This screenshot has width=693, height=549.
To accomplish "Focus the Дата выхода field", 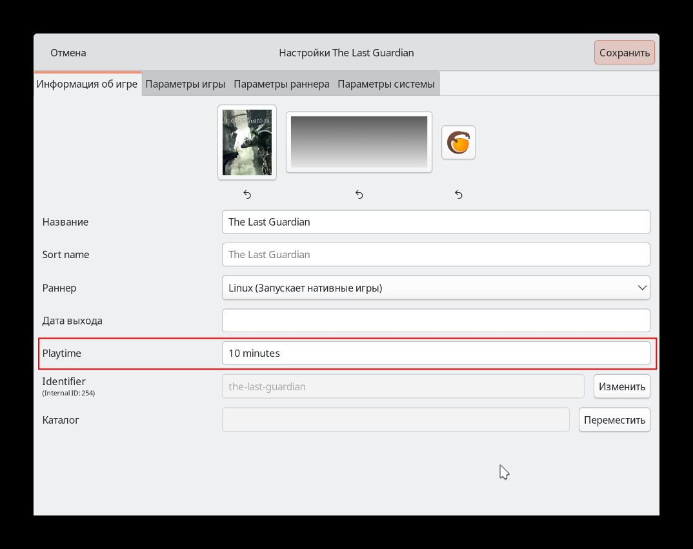I will (436, 321).
